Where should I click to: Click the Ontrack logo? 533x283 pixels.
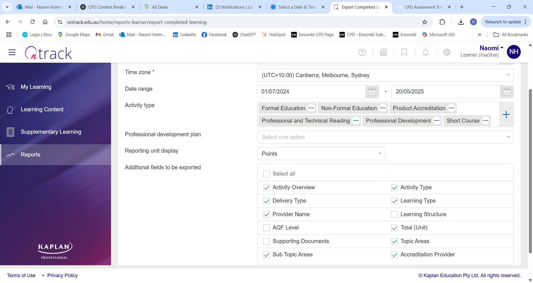pyautogui.click(x=48, y=52)
